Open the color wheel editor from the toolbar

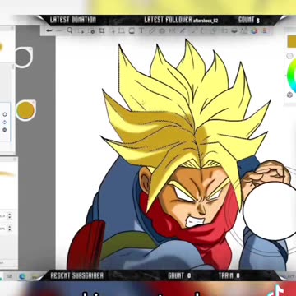tap(254, 30)
